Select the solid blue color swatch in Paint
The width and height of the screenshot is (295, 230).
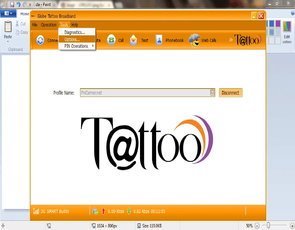[271, 24]
